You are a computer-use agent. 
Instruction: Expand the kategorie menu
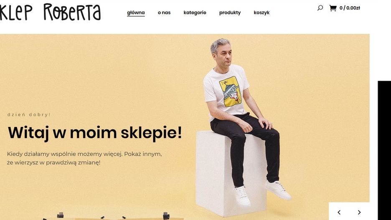pos(195,13)
